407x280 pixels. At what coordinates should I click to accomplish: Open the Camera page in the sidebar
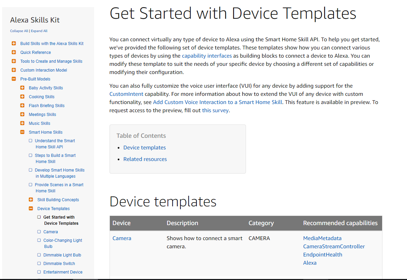(x=50, y=232)
